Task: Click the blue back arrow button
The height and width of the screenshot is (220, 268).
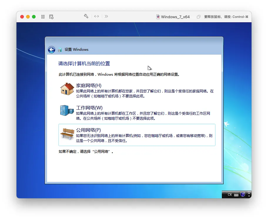Action: [51, 50]
